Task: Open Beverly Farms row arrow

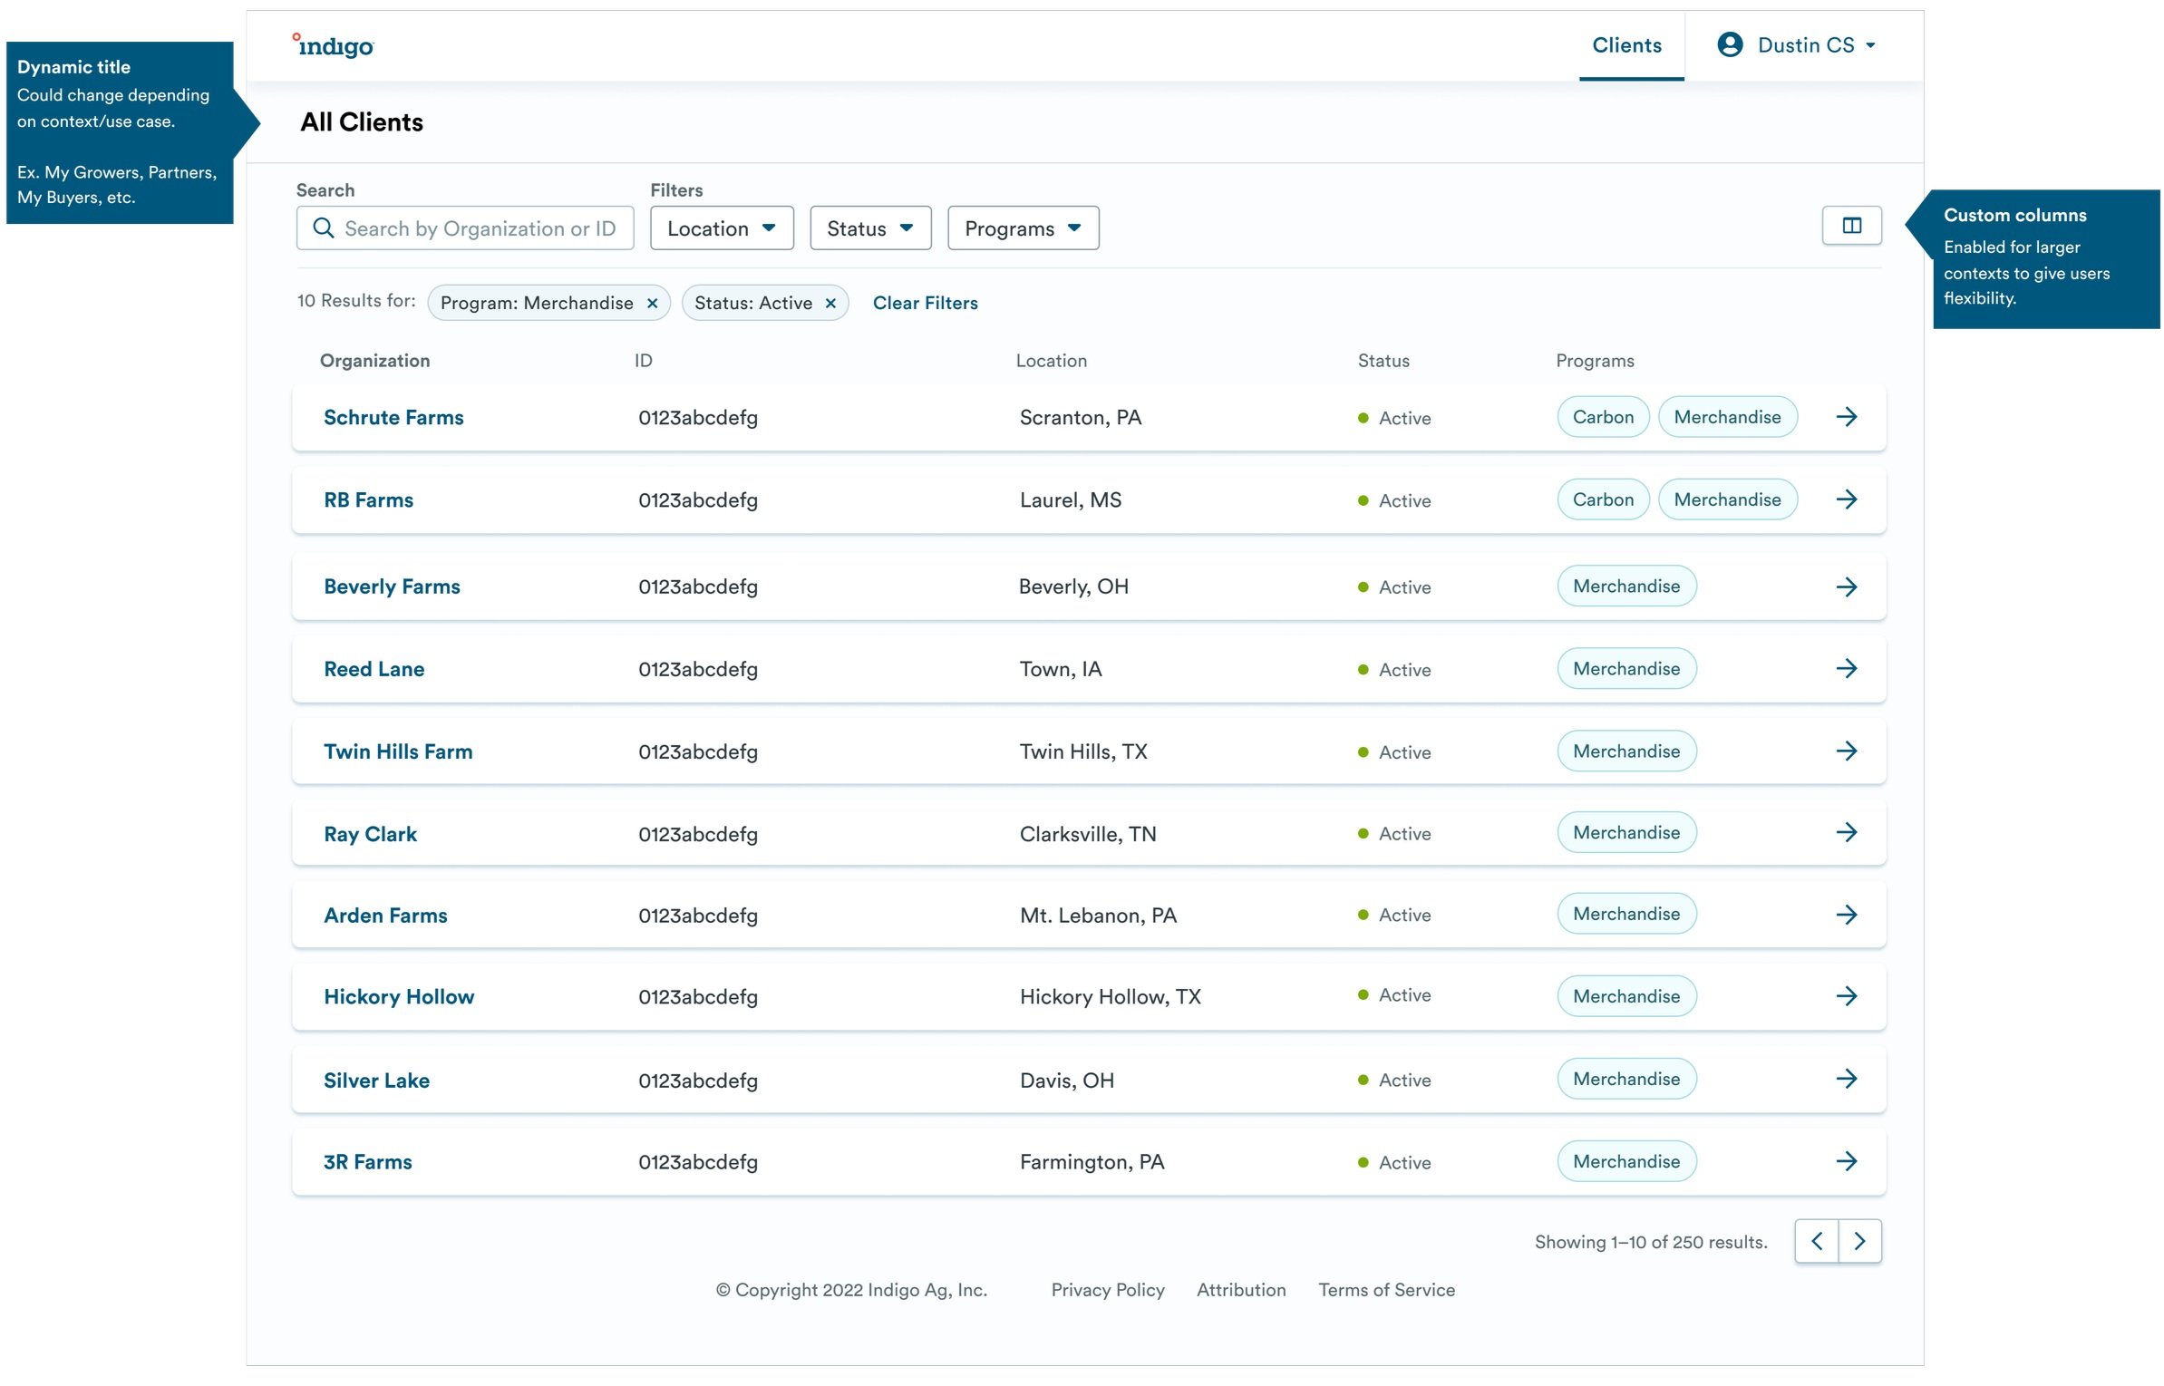Action: click(x=1847, y=587)
